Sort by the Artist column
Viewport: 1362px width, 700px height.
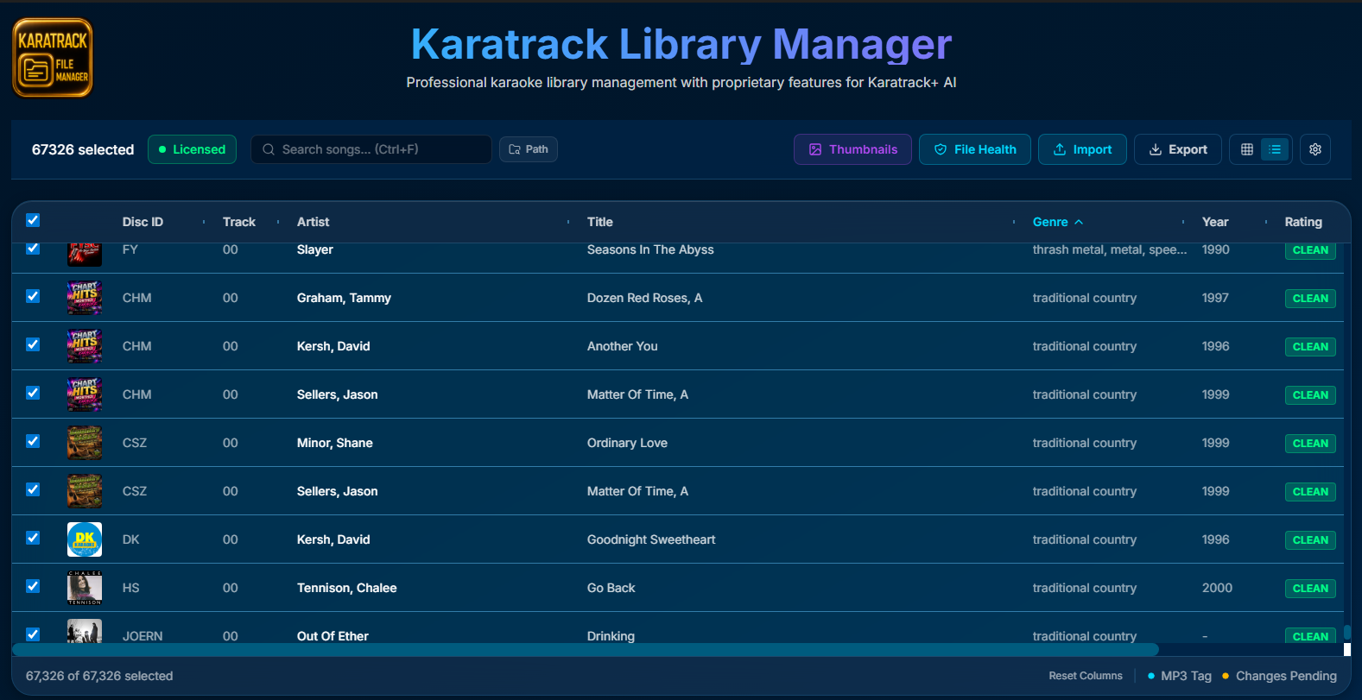(313, 222)
